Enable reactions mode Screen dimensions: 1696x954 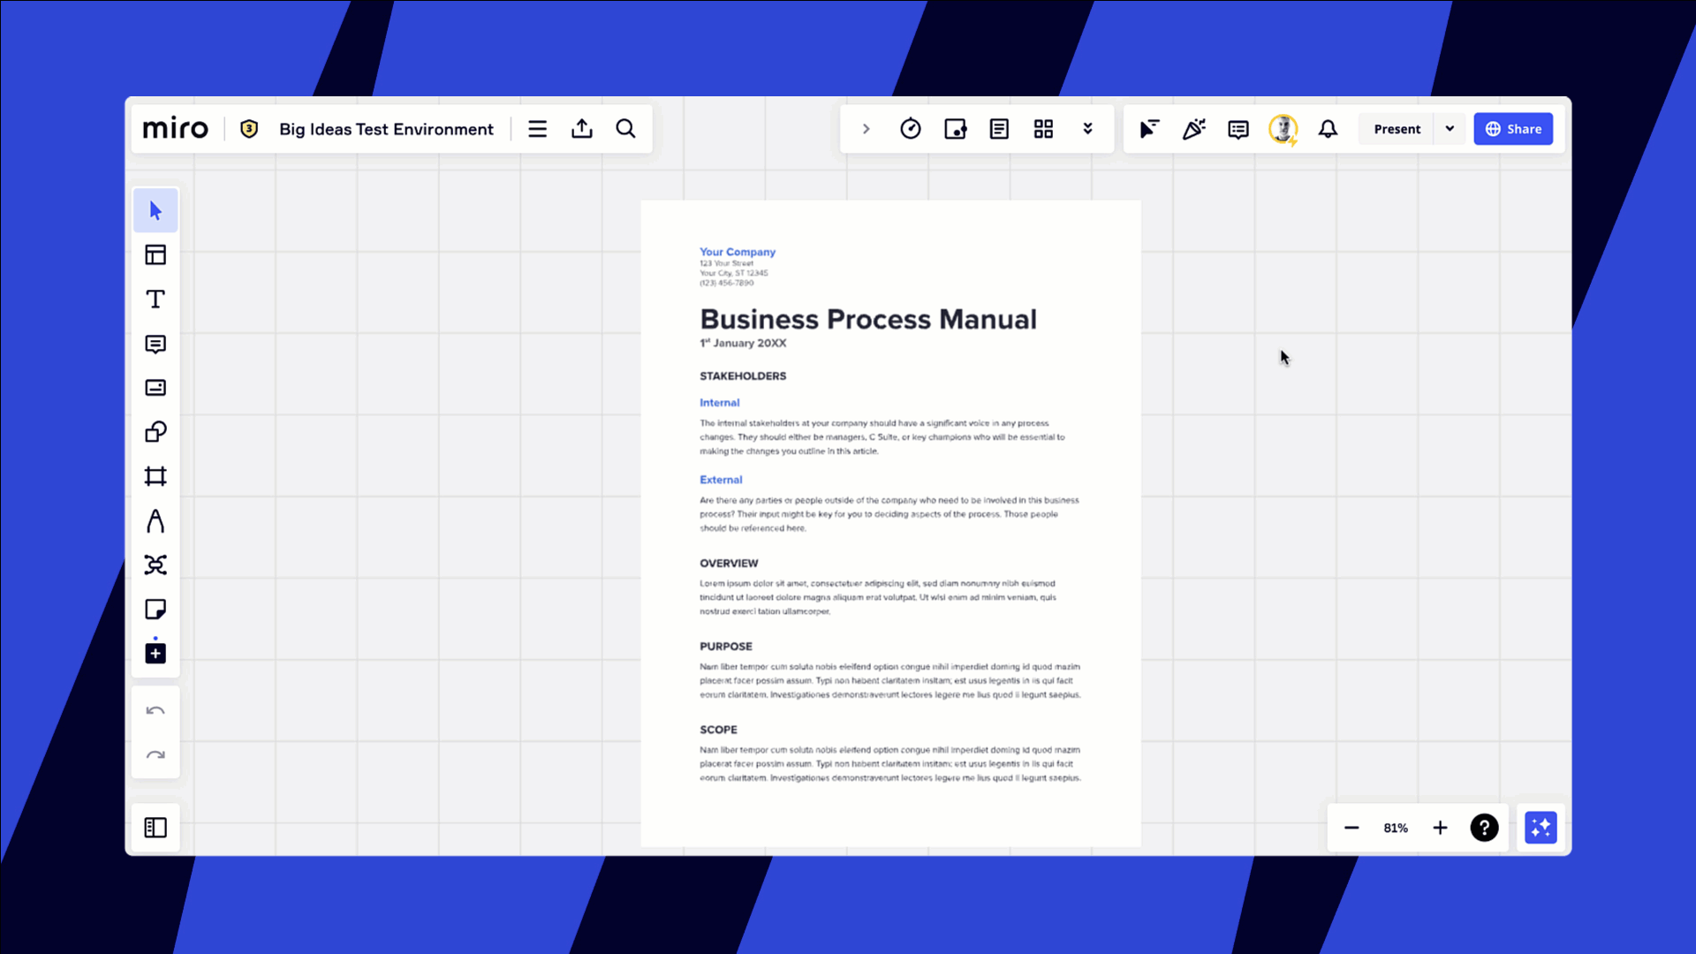[1194, 129]
